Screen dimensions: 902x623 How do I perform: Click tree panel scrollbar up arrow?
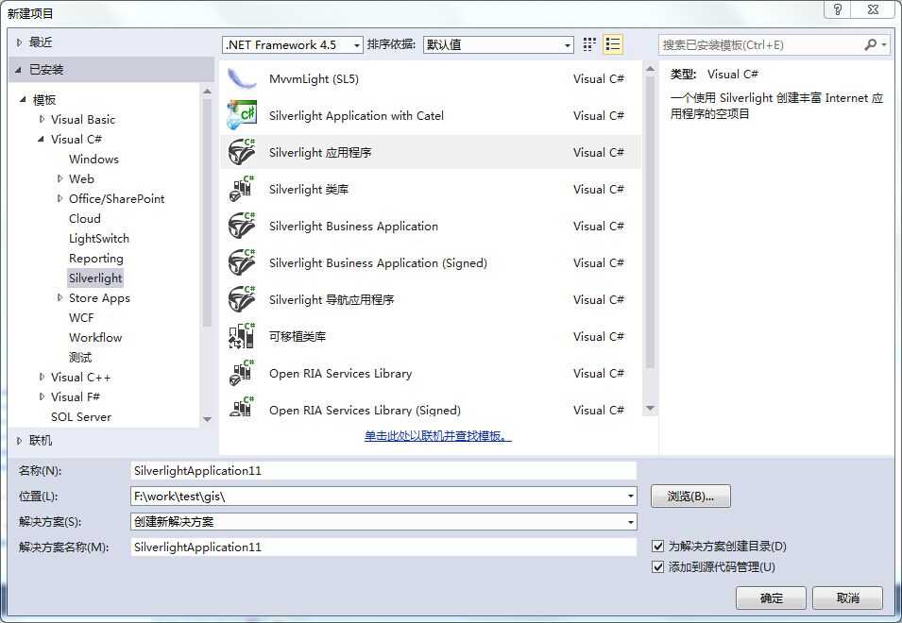[x=208, y=92]
